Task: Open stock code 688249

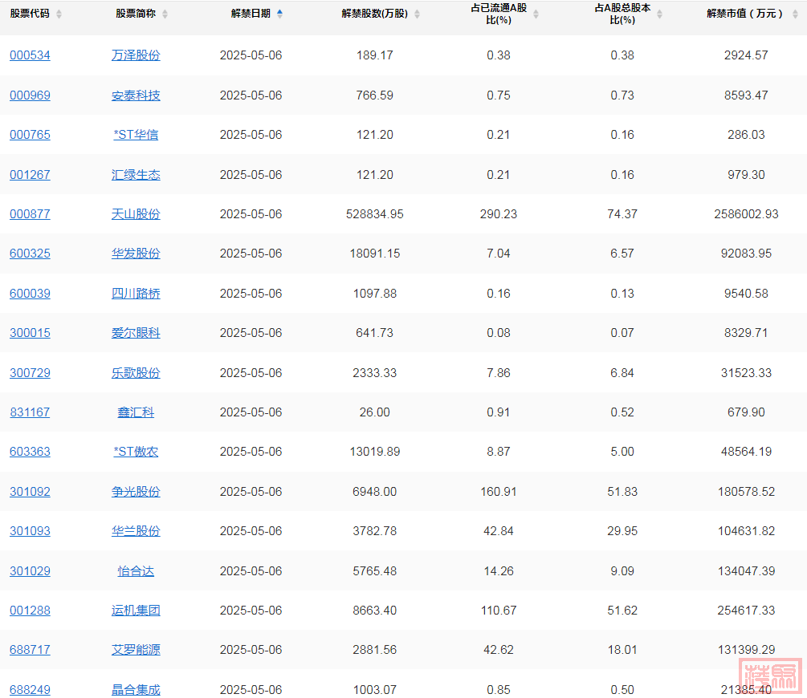Action: tap(30, 690)
